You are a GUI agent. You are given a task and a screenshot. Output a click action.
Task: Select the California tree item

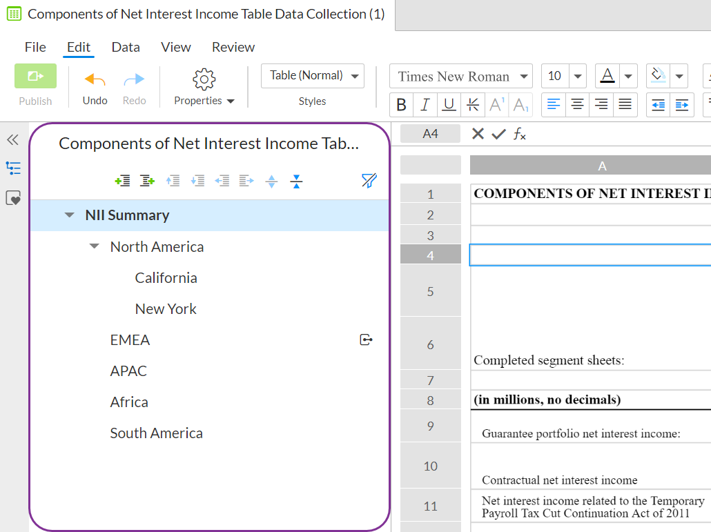pos(166,277)
